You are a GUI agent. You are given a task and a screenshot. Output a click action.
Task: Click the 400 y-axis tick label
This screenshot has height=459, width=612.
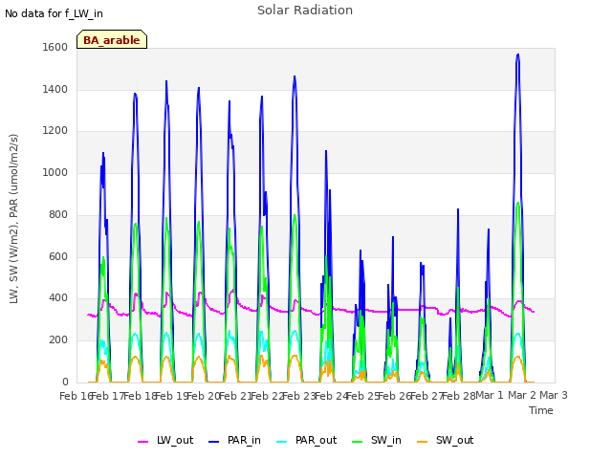58,298
